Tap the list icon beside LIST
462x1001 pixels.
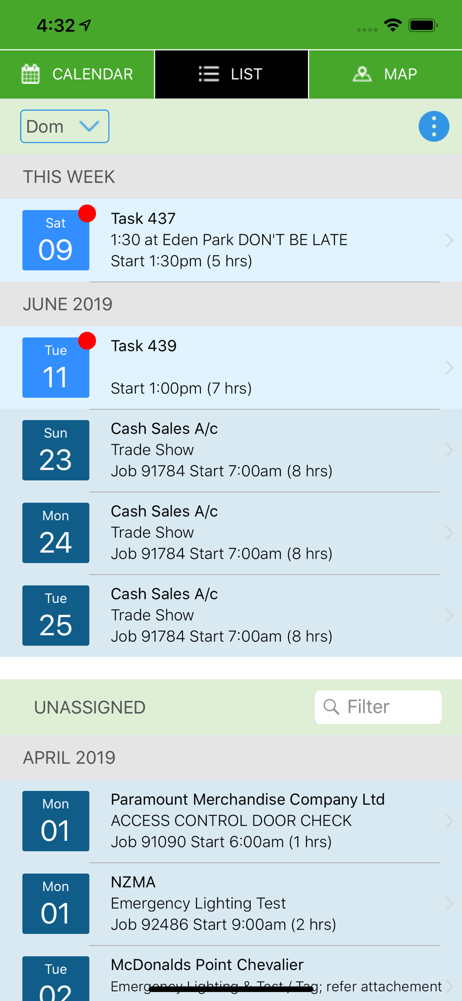coord(209,74)
